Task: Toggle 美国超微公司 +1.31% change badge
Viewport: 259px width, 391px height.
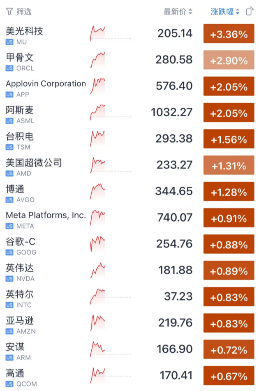Action: [229, 166]
